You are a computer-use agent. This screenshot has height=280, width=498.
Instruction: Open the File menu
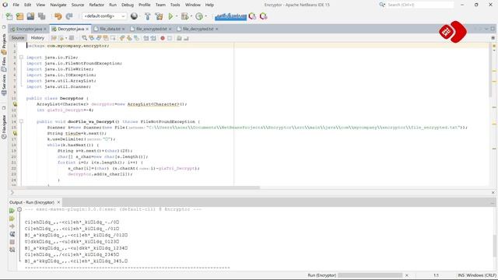[x=16, y=5]
